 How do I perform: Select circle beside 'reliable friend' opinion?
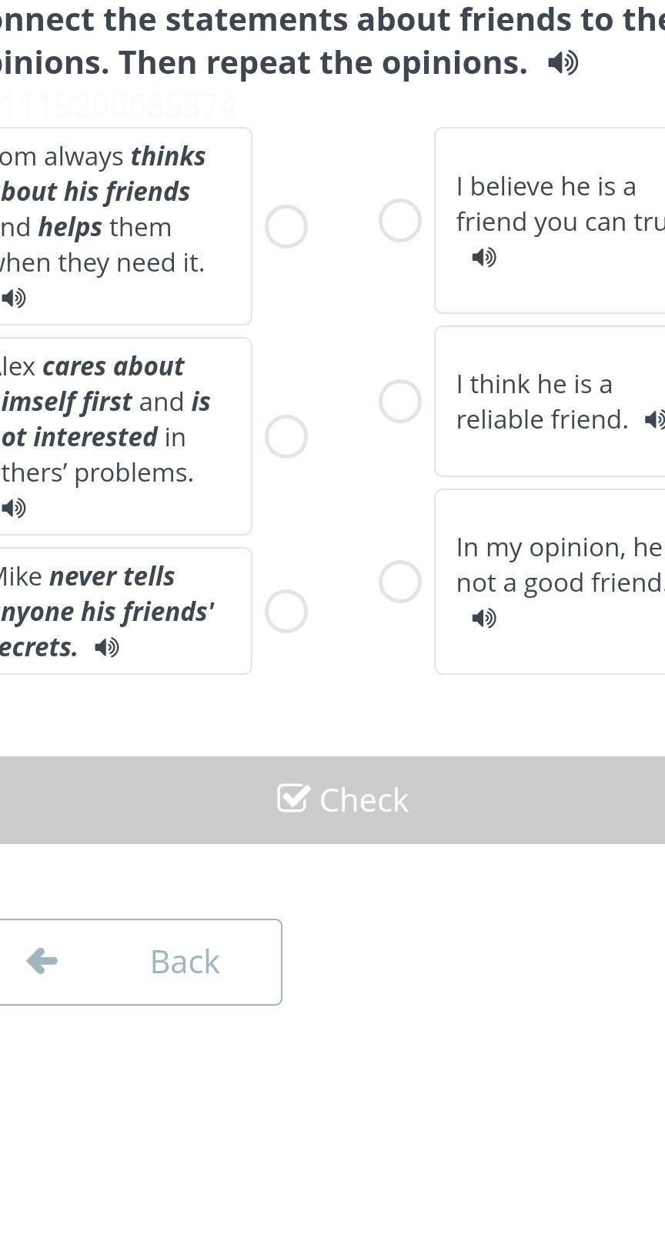point(400,402)
